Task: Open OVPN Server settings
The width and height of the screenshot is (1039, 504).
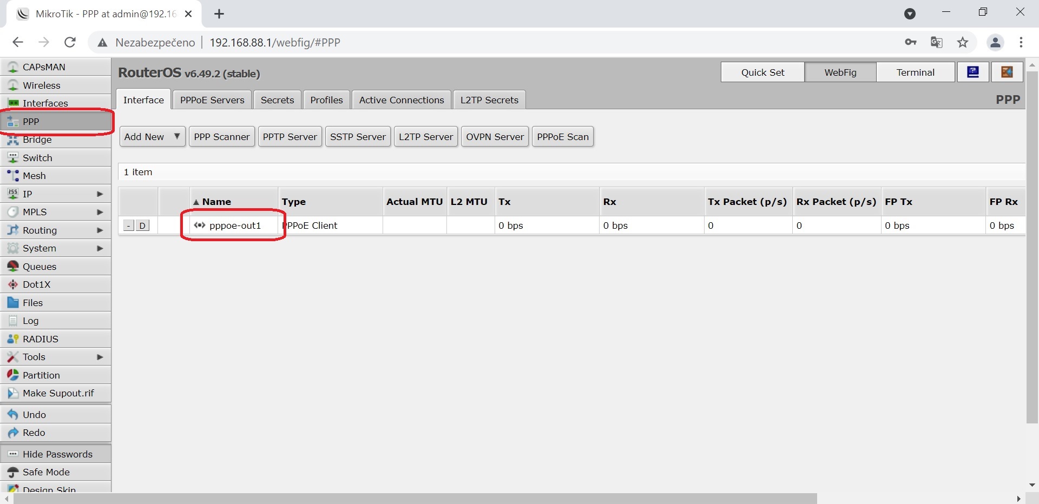Action: pos(495,137)
